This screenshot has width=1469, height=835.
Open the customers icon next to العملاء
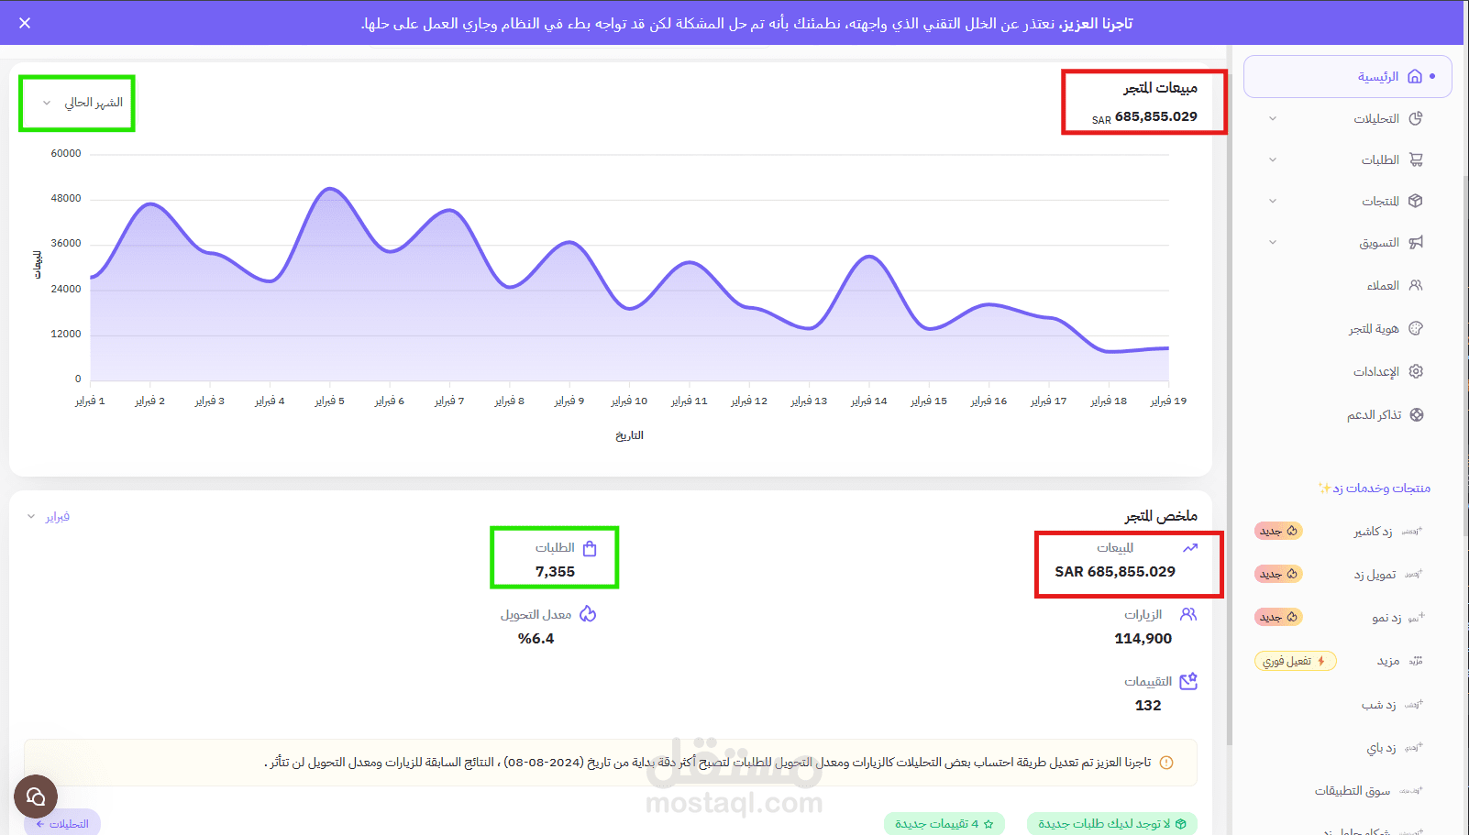click(x=1416, y=285)
